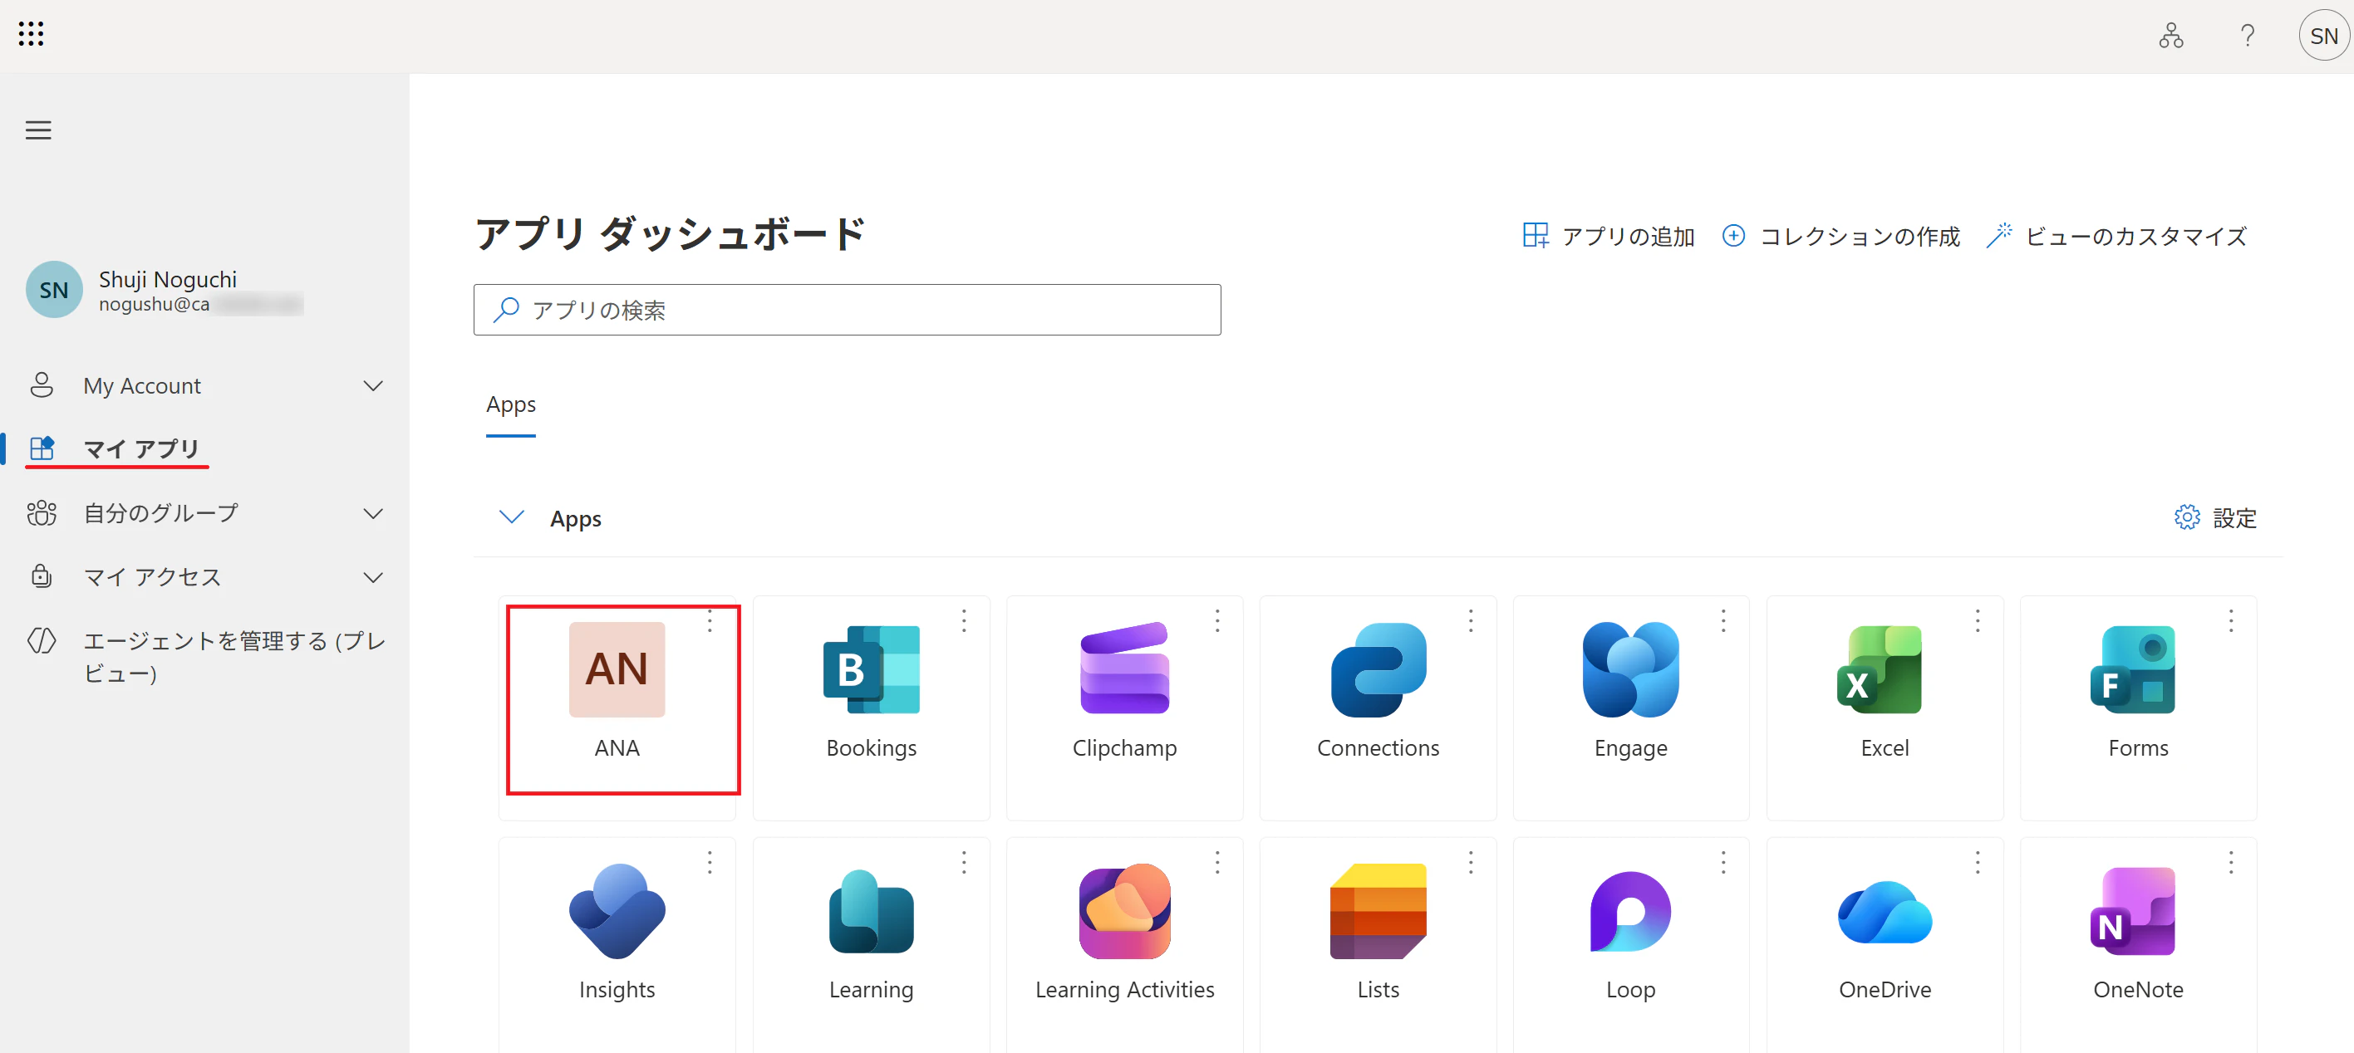This screenshot has width=2354, height=1053.
Task: Open more options for Excel tile
Action: (x=1977, y=621)
